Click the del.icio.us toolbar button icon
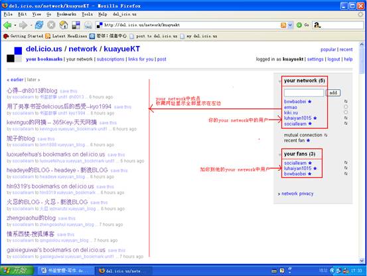The image size is (367, 276). click(76, 25)
